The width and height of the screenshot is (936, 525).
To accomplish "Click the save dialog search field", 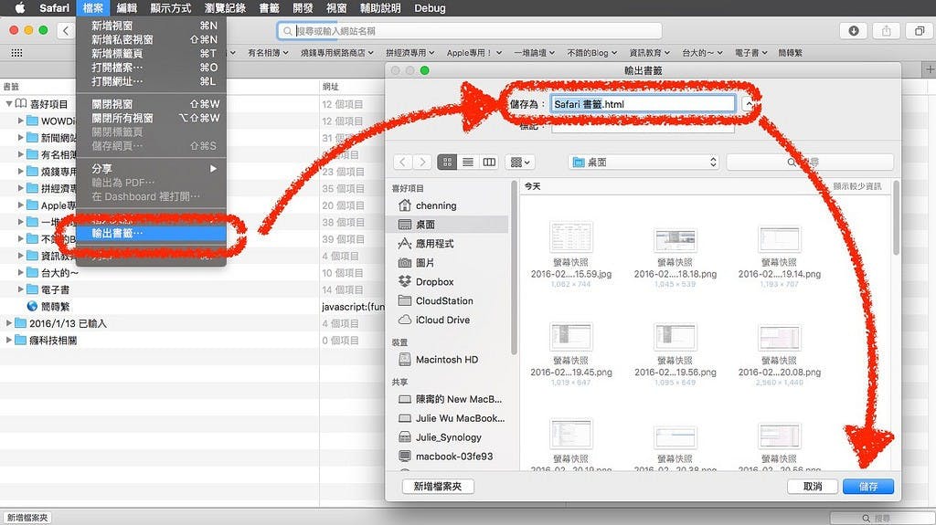I will click(810, 162).
